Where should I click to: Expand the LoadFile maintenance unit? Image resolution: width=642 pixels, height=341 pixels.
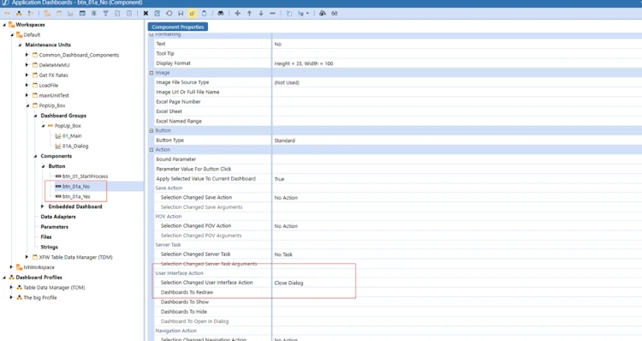27,86
